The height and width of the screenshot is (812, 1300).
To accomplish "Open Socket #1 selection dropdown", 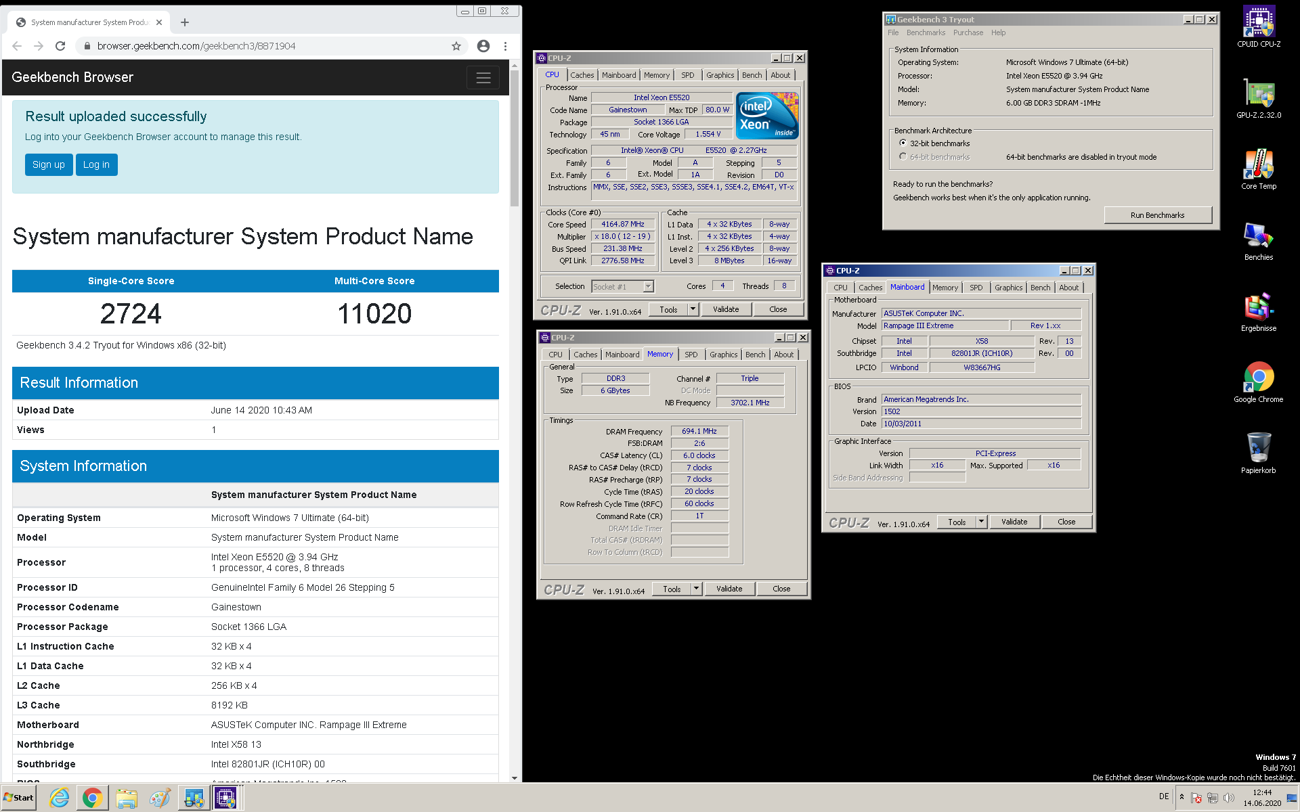I will click(648, 286).
